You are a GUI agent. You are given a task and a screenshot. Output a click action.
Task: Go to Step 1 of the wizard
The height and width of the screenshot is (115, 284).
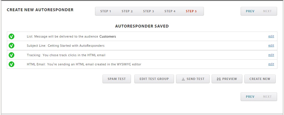click(x=106, y=11)
